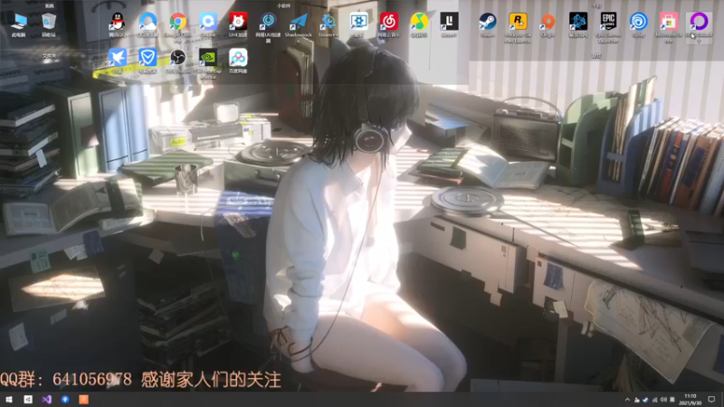
Task: Open the notification center icon
Action: click(711, 400)
